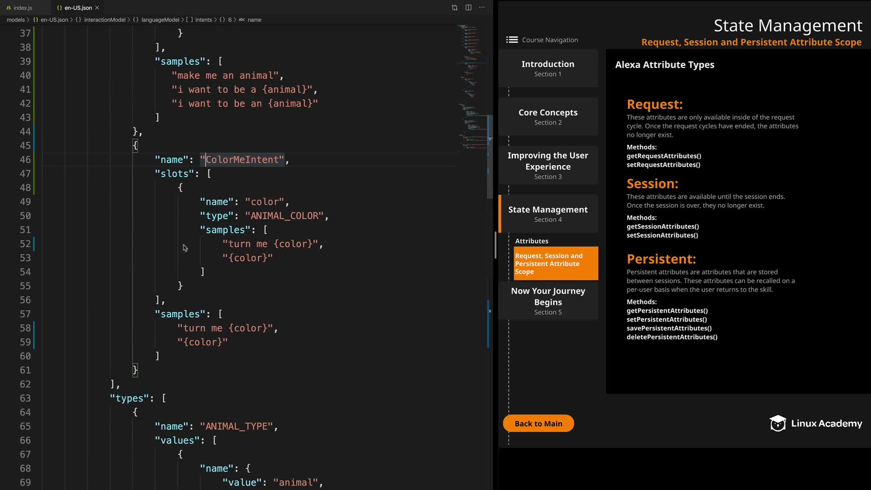871x490 pixels.
Task: Select the intents breadcrumb segment
Action: pos(203,20)
